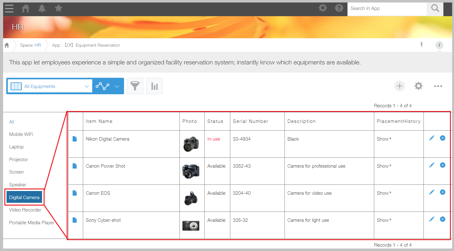Select the Laptop category

click(17, 147)
